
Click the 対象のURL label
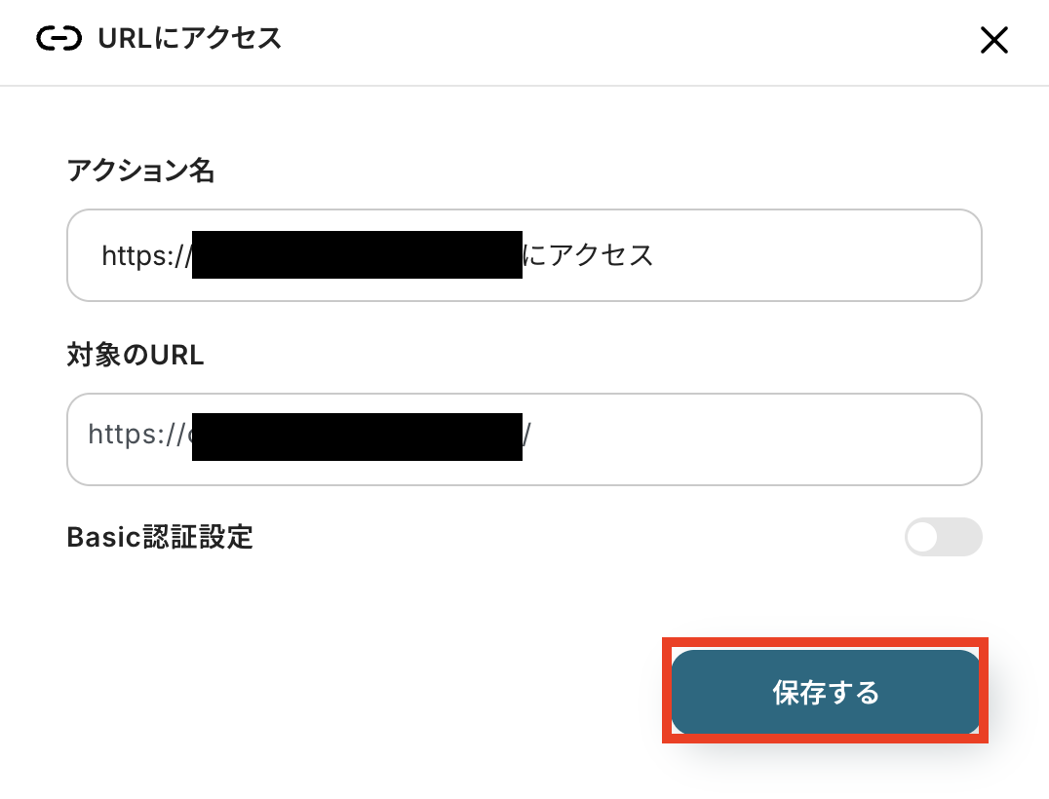click(x=136, y=356)
